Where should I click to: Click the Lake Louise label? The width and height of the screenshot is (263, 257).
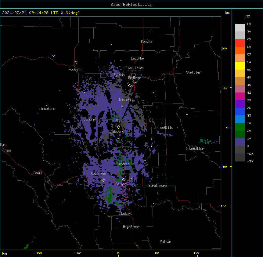coord(5,148)
